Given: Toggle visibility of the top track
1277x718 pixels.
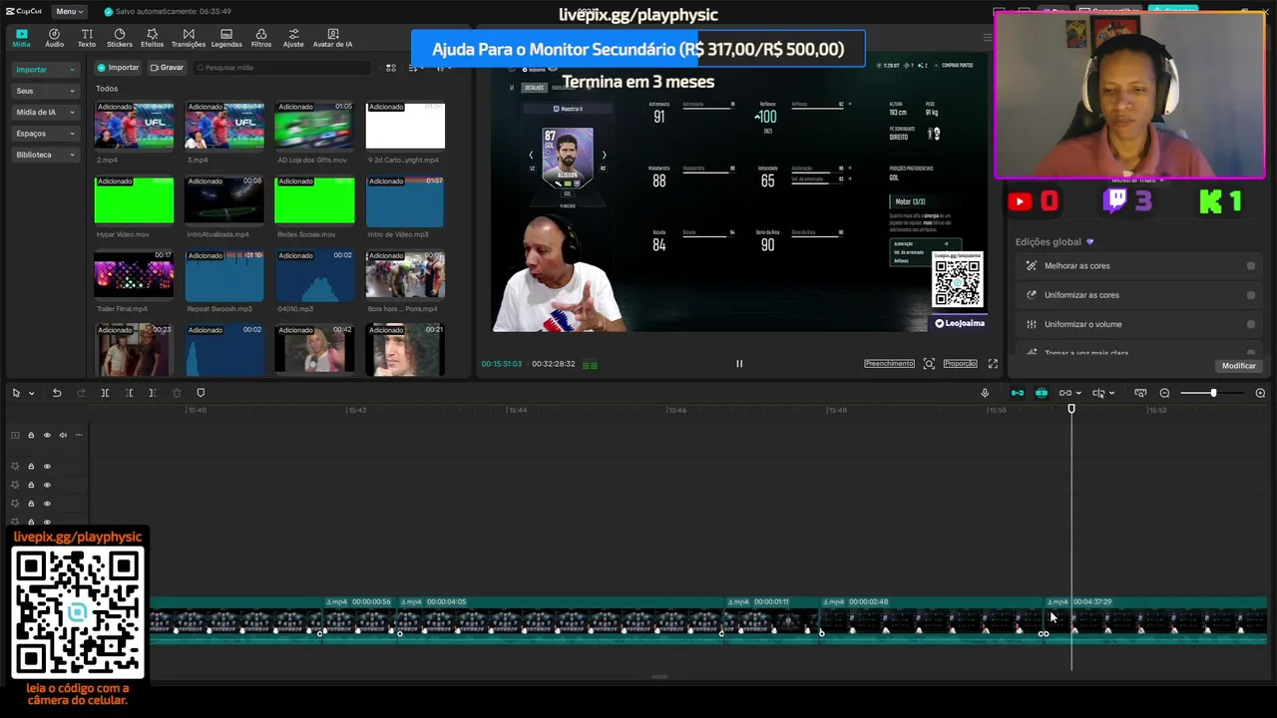Looking at the screenshot, I should coord(47,435).
